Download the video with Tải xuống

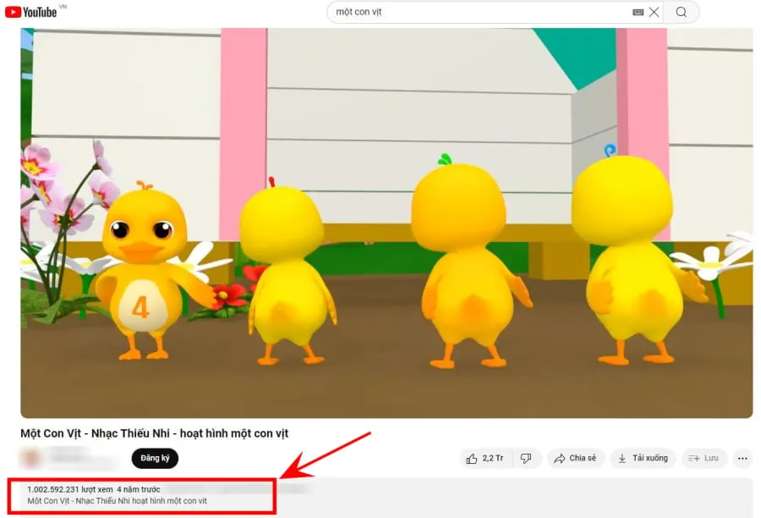[x=643, y=458]
